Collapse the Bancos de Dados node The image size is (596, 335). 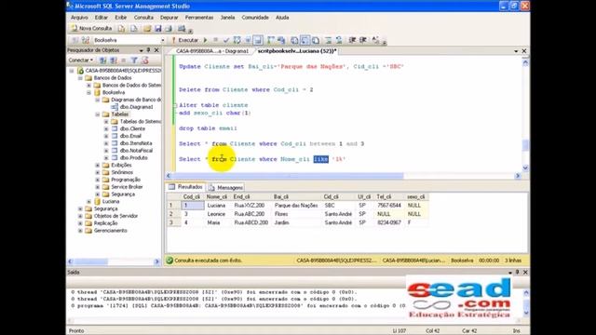coord(80,78)
